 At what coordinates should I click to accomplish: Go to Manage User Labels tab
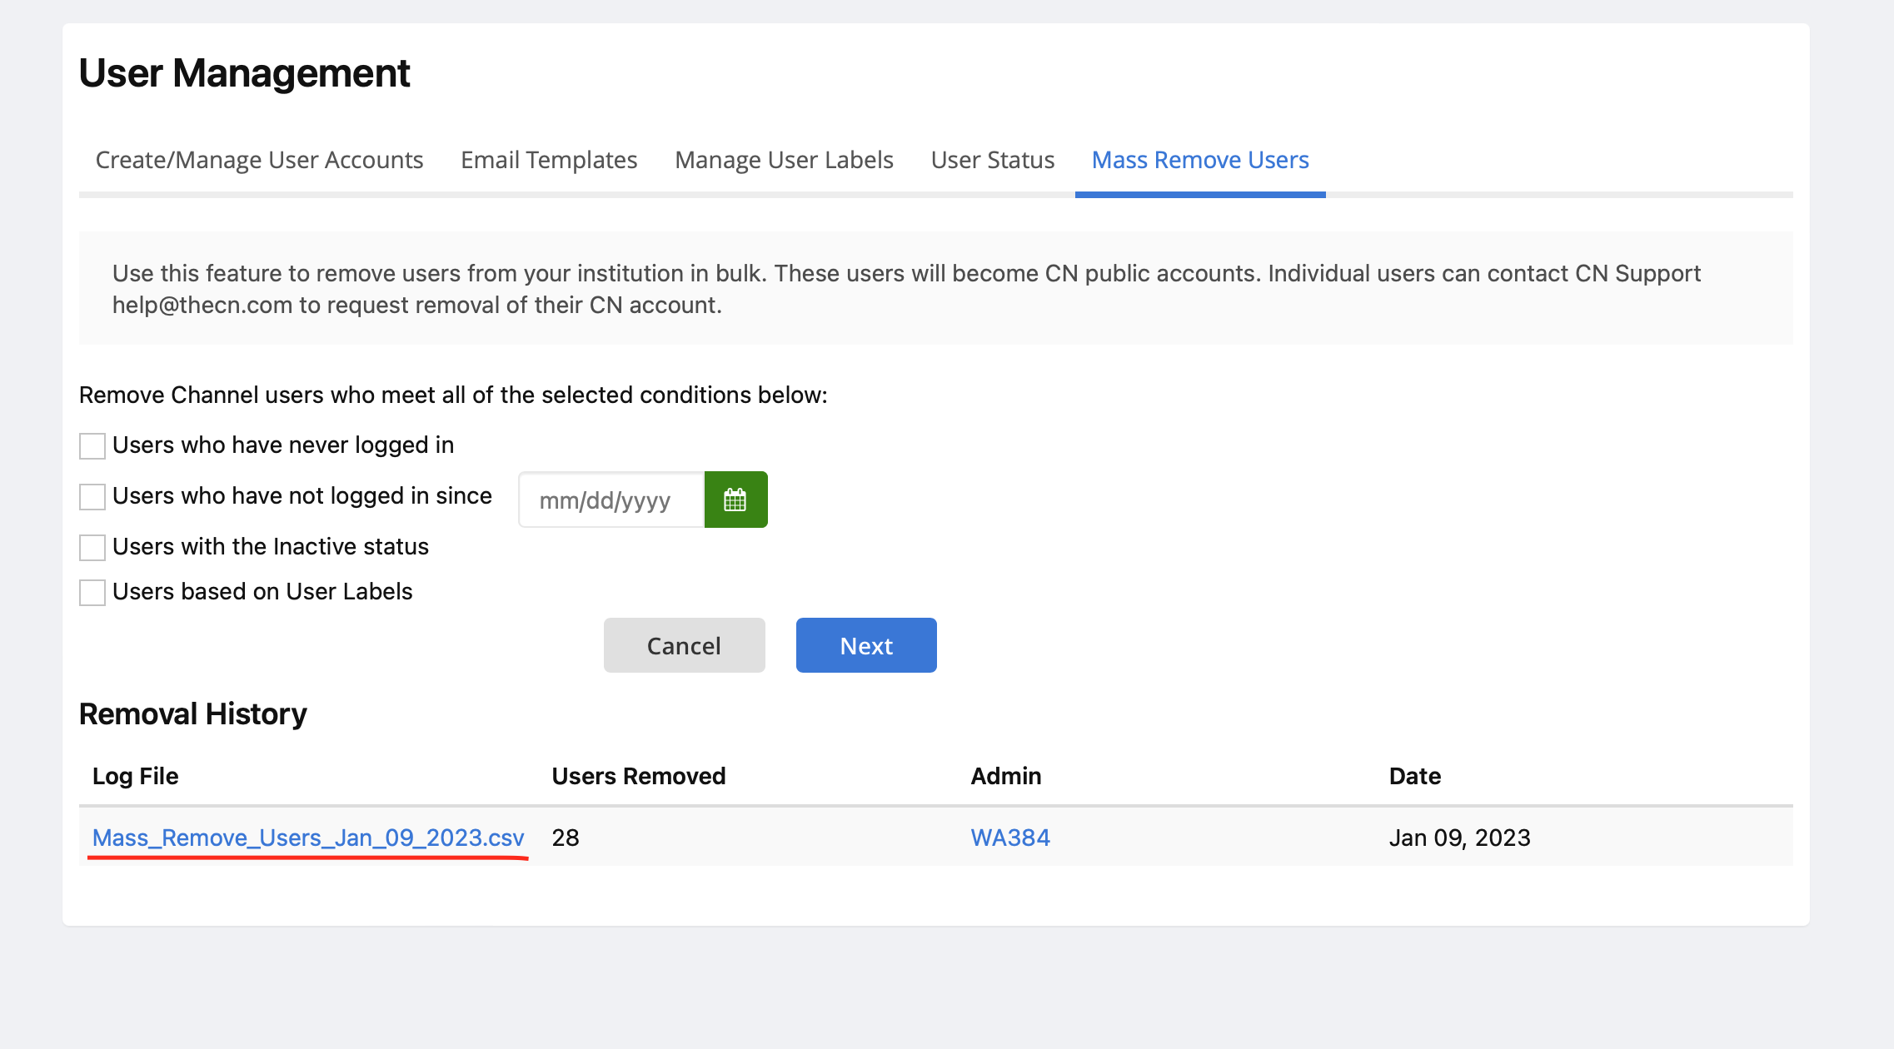coord(784,160)
